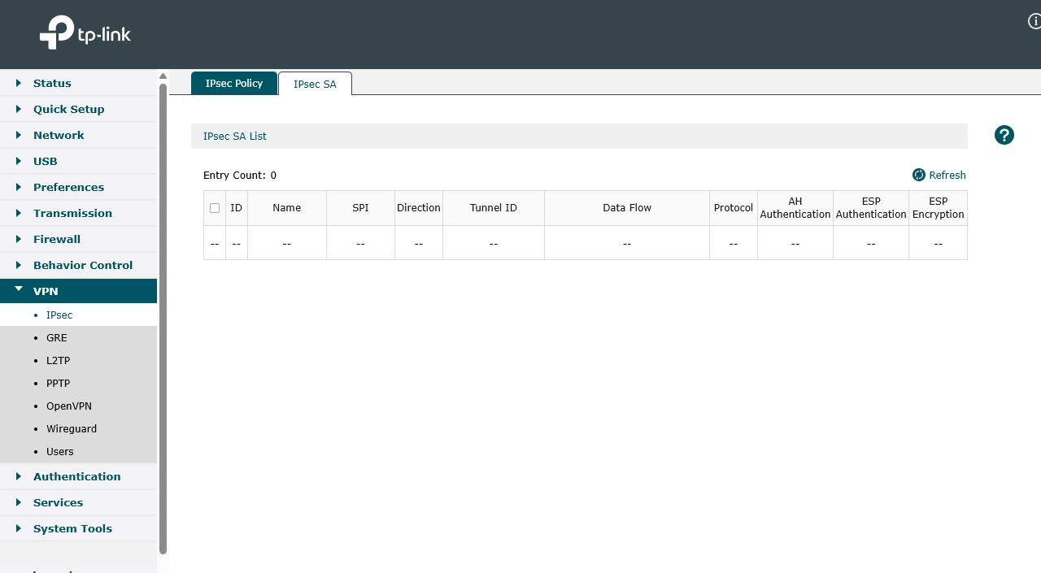The width and height of the screenshot is (1041, 573).
Task: Expand the Transmission menu
Action: [78, 213]
